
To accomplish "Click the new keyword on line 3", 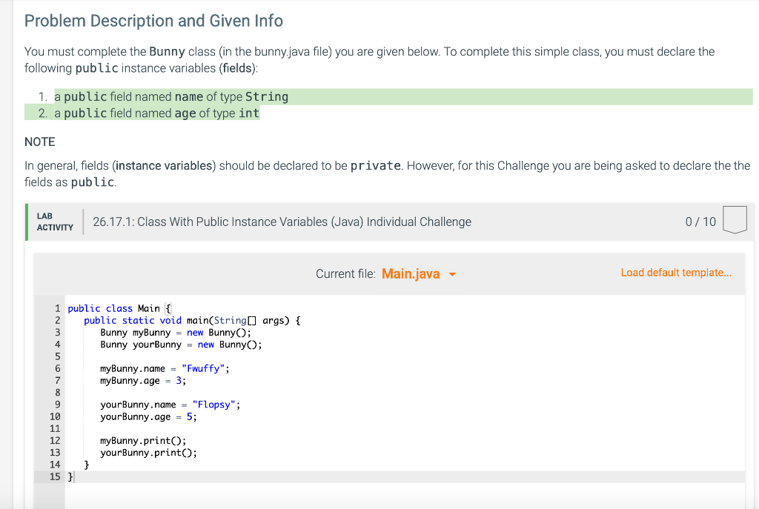I will click(195, 332).
